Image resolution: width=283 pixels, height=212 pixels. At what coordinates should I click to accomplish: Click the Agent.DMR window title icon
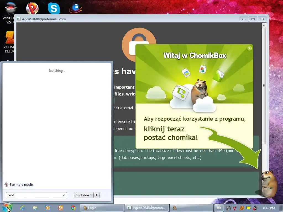(x=19, y=19)
